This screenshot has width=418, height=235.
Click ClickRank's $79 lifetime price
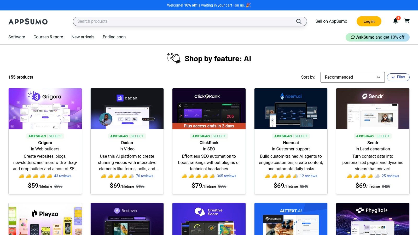coord(204,186)
